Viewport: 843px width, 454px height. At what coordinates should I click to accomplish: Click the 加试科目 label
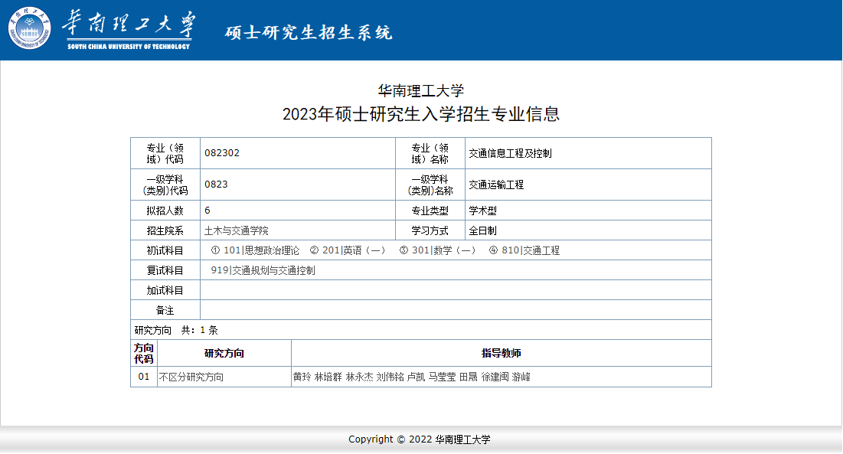pos(165,290)
